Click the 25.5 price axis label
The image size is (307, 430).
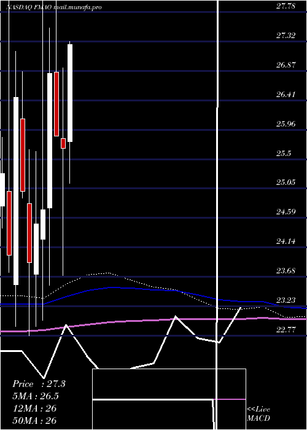click(284, 153)
